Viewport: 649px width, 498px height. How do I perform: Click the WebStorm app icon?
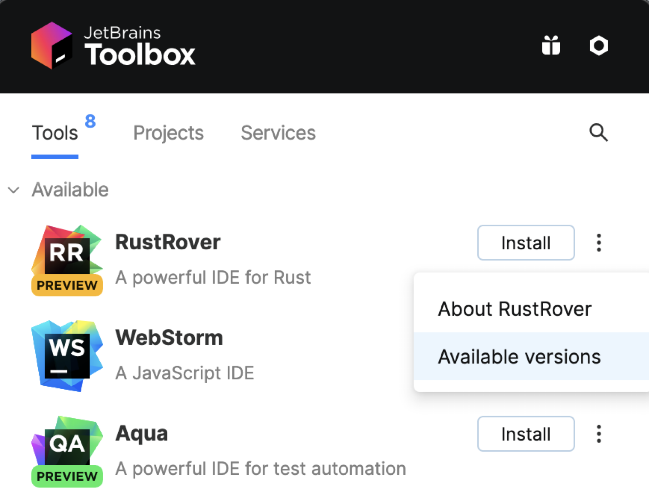click(67, 356)
